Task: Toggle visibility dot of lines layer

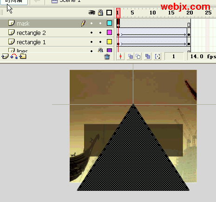Action: tap(92, 51)
